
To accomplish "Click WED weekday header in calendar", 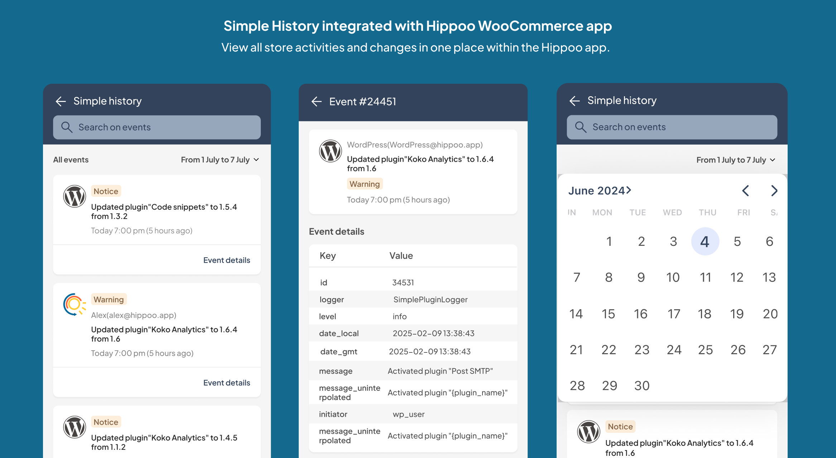I will [672, 212].
